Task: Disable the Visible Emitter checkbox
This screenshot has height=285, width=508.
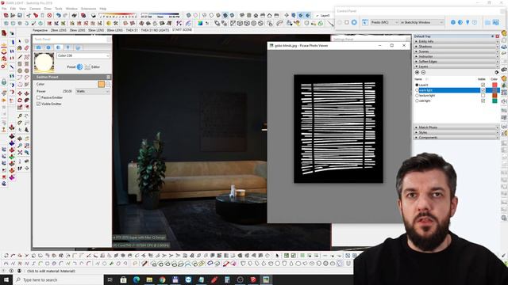Action: tap(39, 104)
